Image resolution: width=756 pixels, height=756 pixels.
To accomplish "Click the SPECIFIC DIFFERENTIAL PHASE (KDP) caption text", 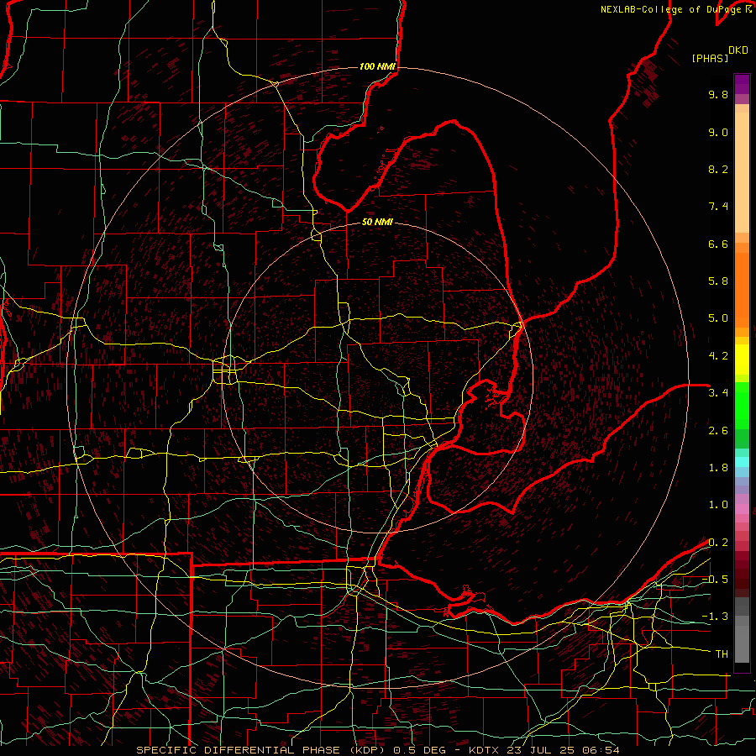I will coord(262,750).
